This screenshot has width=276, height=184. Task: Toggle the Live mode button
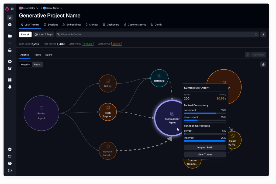pos(25,35)
